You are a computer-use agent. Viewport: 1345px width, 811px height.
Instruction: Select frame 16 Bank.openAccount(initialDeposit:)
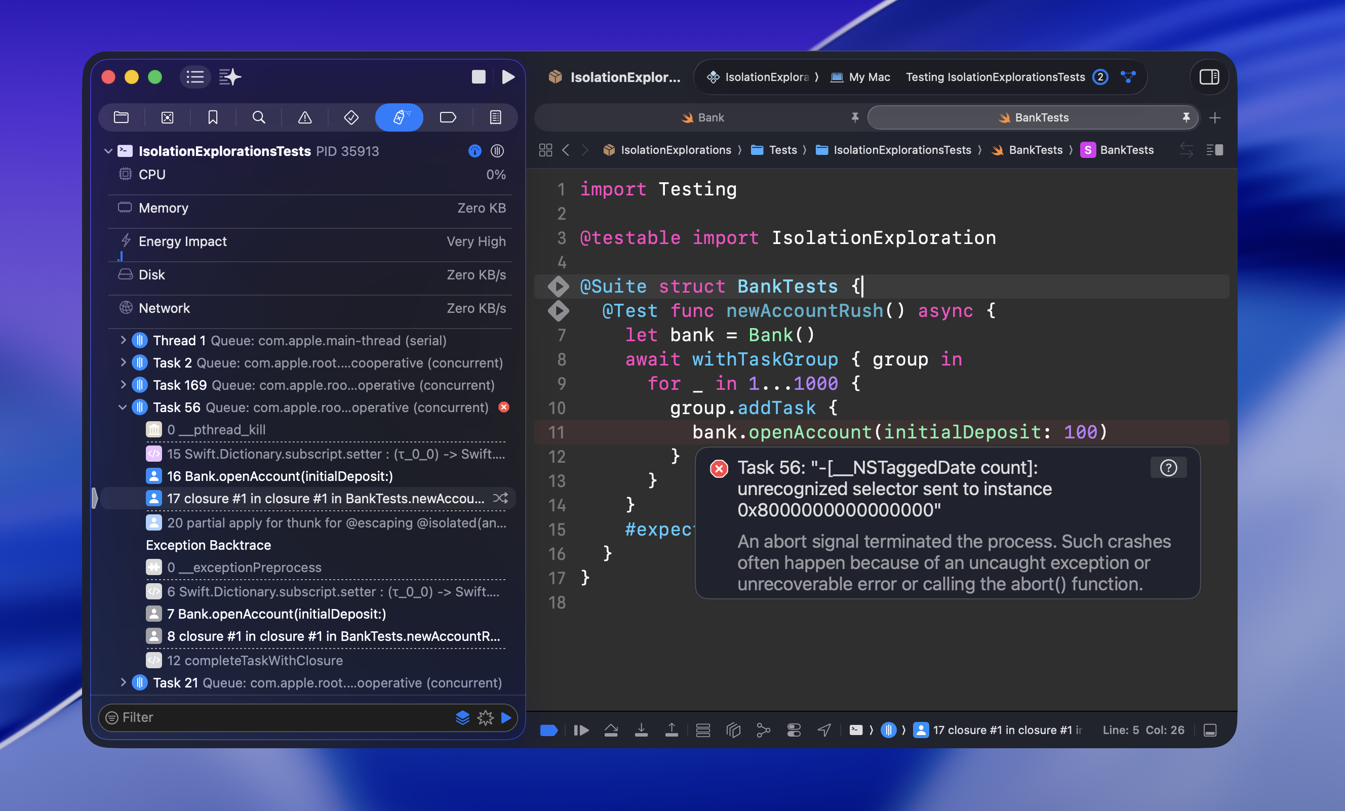pos(280,476)
